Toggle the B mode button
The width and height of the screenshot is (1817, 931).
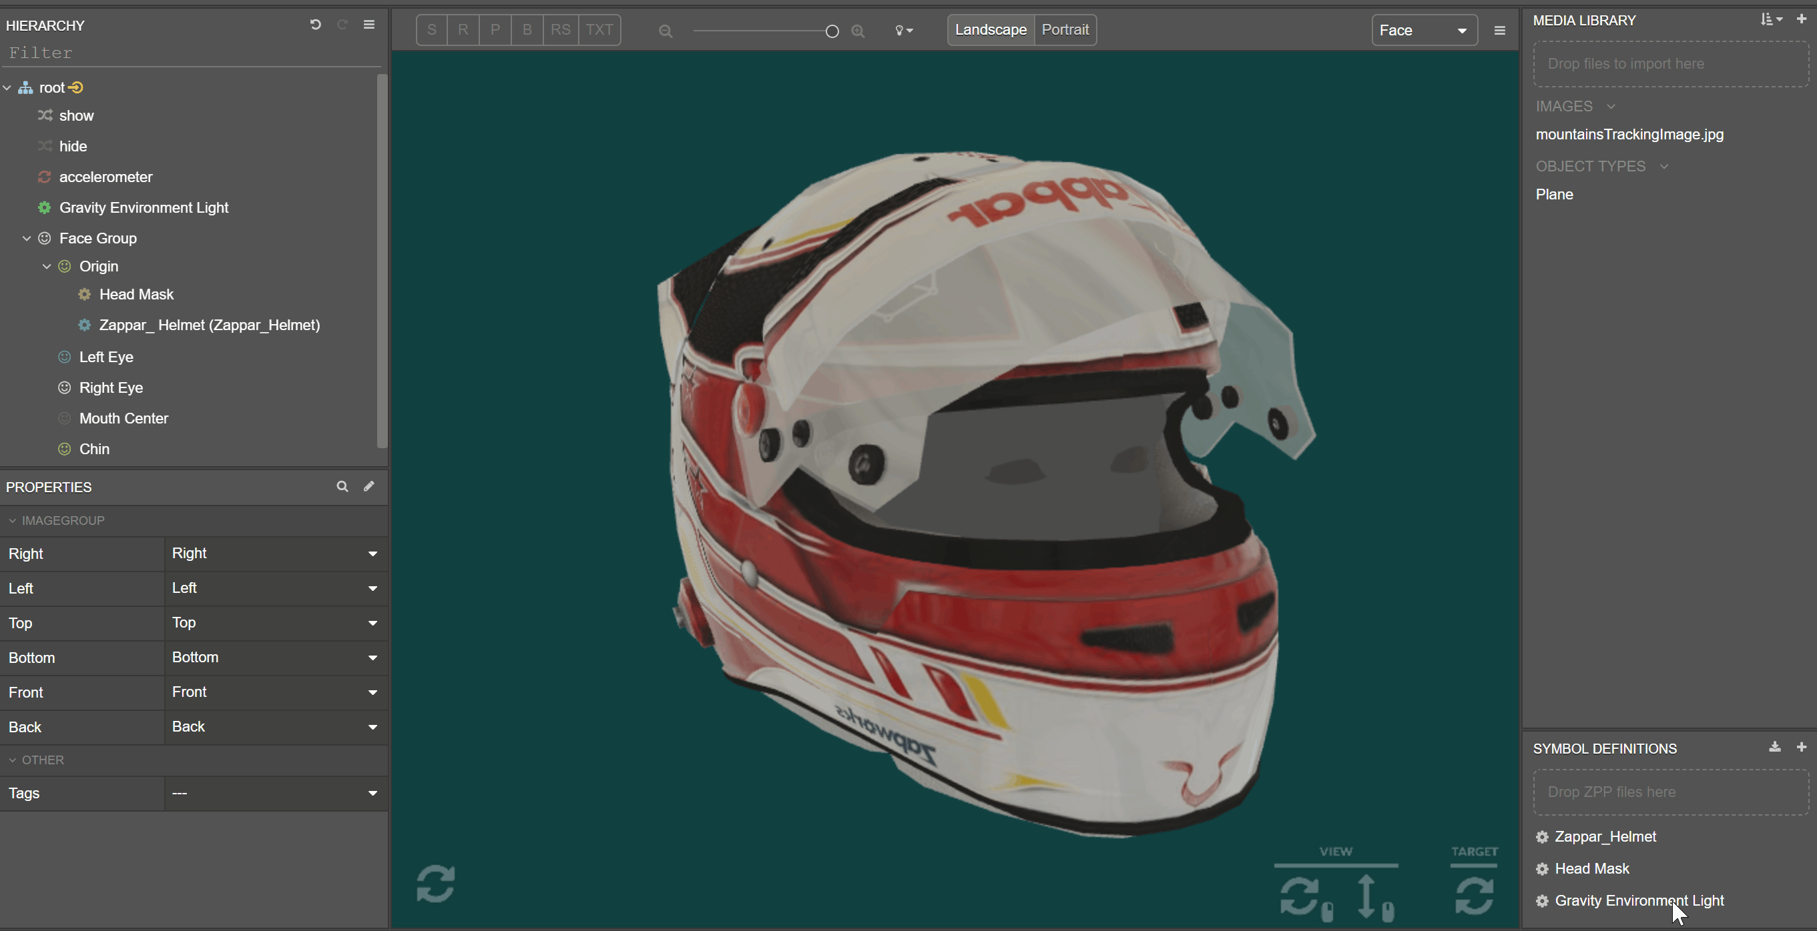pos(527,29)
